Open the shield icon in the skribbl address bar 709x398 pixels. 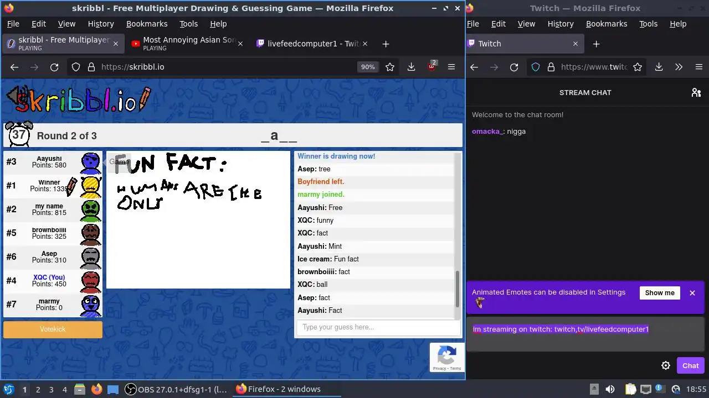[76, 67]
